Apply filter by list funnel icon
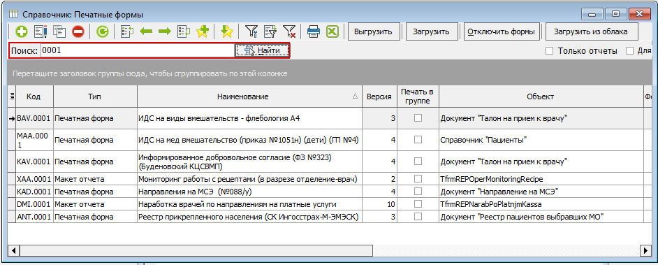Screen dimensions: 658x265 (270, 31)
